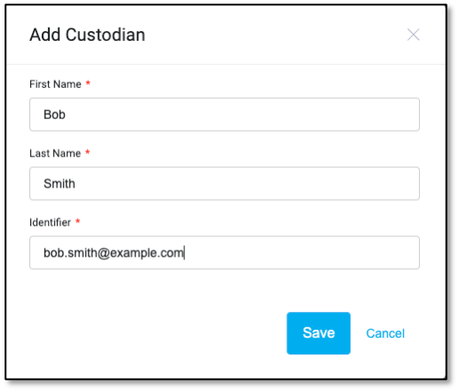Focus the Identifier input field

click(x=224, y=252)
